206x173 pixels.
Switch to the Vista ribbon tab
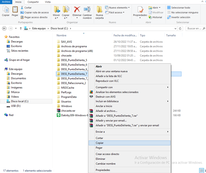(x=48, y=2)
